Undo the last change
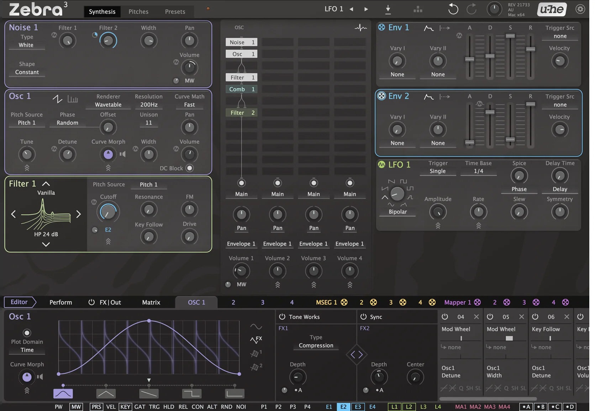 [453, 9]
